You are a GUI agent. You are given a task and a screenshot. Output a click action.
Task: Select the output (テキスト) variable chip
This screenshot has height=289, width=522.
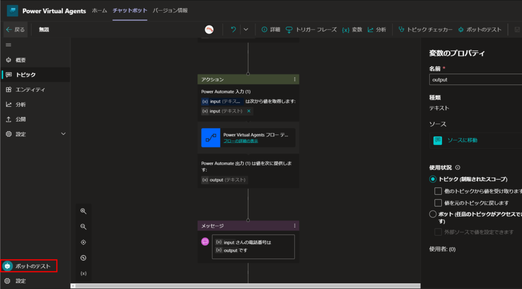click(x=224, y=180)
